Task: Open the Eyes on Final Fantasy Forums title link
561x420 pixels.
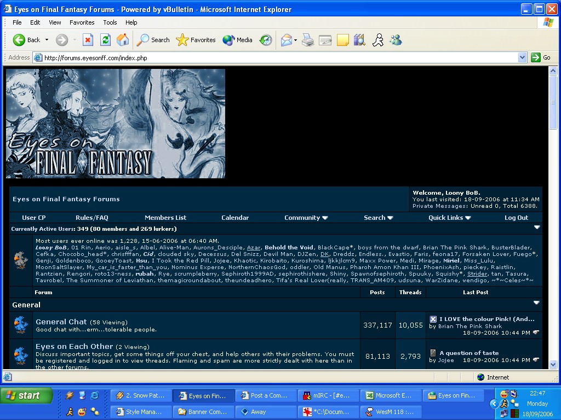Action: click(66, 199)
